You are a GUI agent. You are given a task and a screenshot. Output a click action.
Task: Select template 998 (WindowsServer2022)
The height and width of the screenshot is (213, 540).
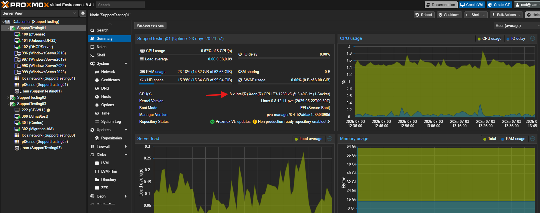(x=43, y=66)
